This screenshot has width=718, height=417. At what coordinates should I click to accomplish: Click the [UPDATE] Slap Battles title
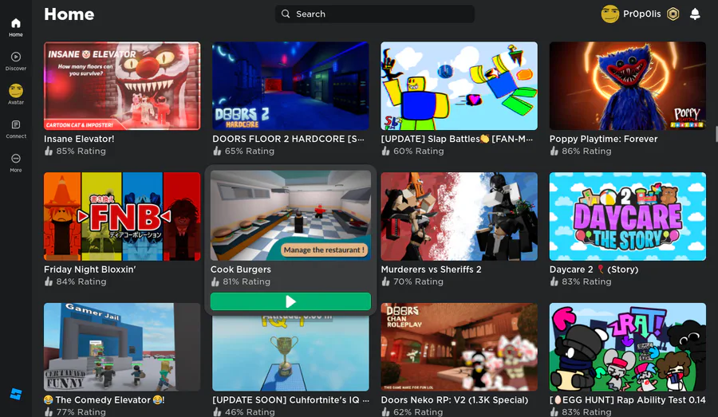pyautogui.click(x=456, y=139)
